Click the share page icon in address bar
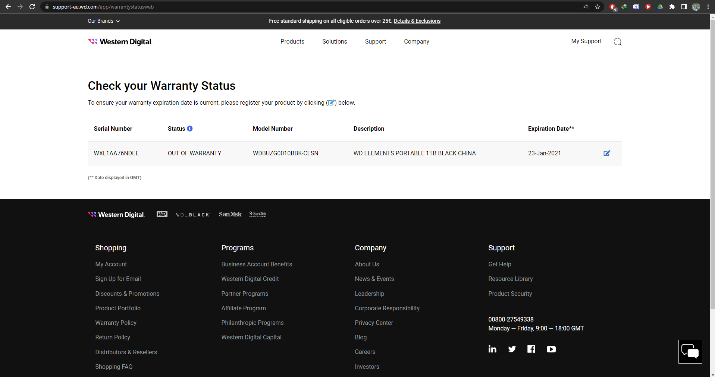The height and width of the screenshot is (377, 715). click(586, 7)
